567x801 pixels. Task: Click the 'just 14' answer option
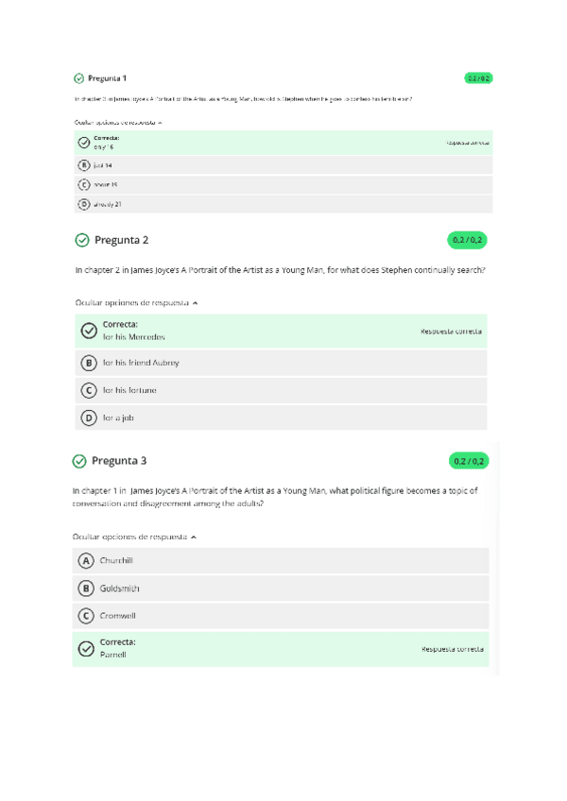tap(102, 164)
